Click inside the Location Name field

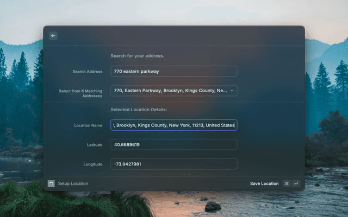tap(173, 125)
